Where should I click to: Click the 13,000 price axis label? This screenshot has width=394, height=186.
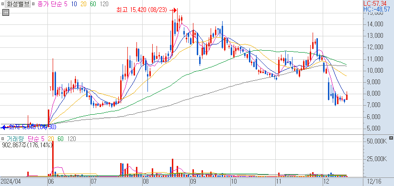tap(375, 36)
